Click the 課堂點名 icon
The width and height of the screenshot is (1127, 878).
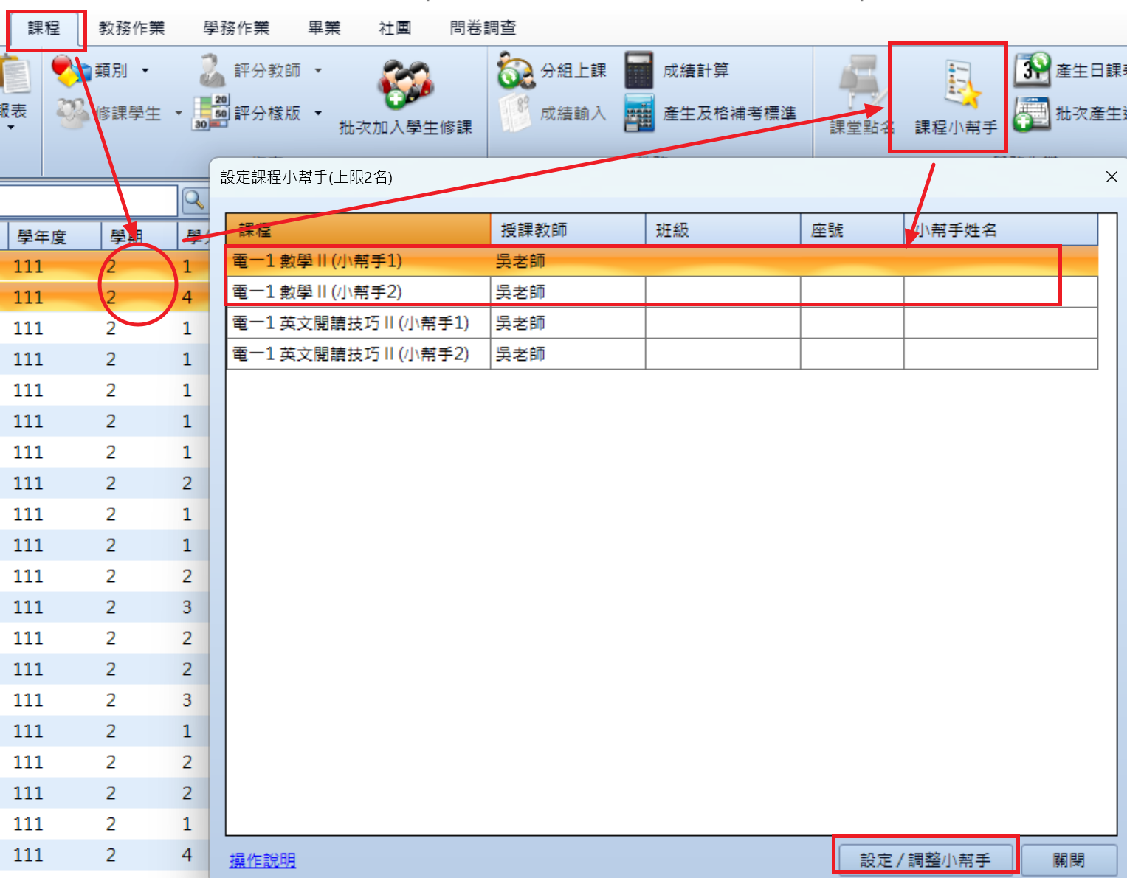click(862, 83)
